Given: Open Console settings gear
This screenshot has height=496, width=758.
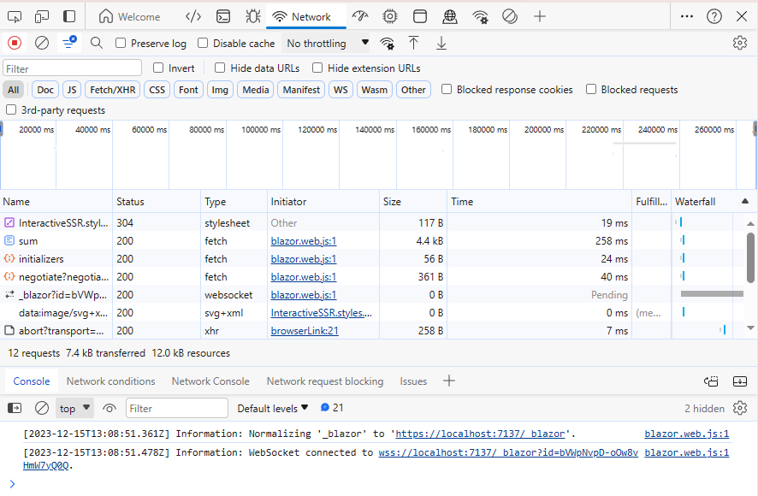Looking at the screenshot, I should [740, 409].
